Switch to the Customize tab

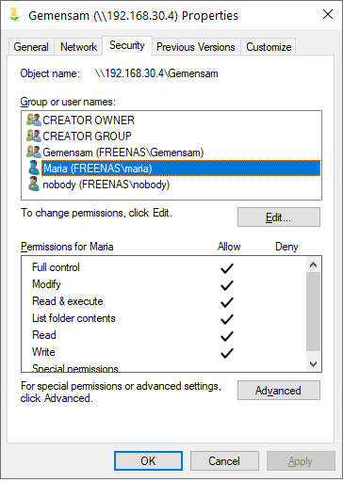[269, 47]
